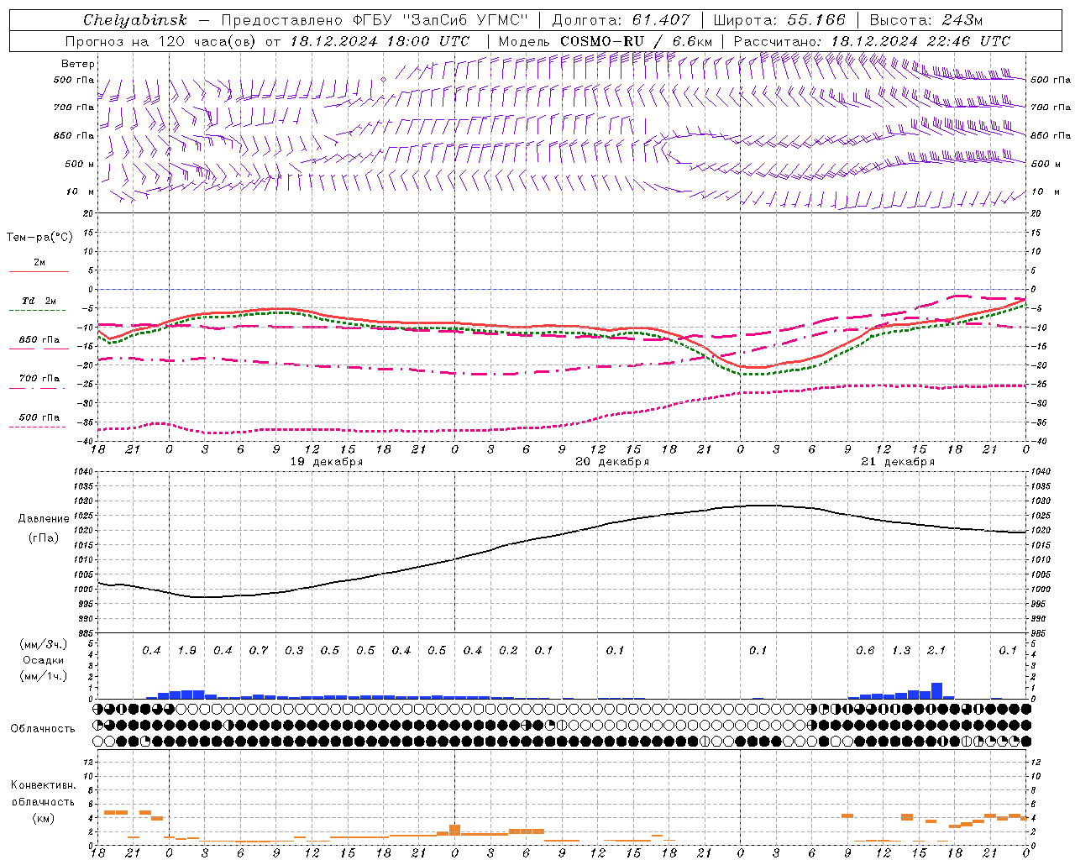
Task: Click the 1.9 precipitation amount value
Action: [186, 650]
